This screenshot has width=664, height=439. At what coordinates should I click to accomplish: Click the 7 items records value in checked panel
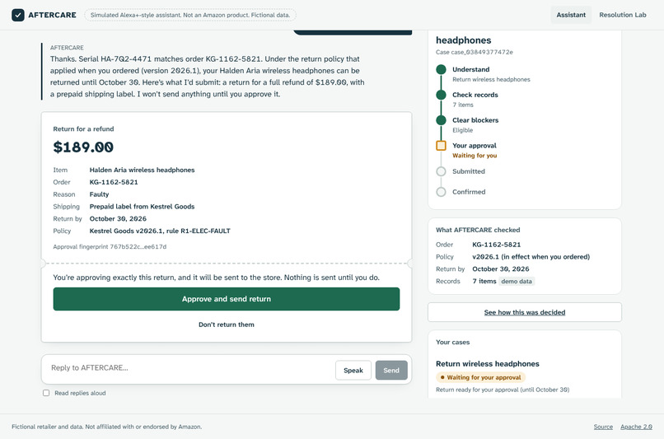click(x=484, y=281)
